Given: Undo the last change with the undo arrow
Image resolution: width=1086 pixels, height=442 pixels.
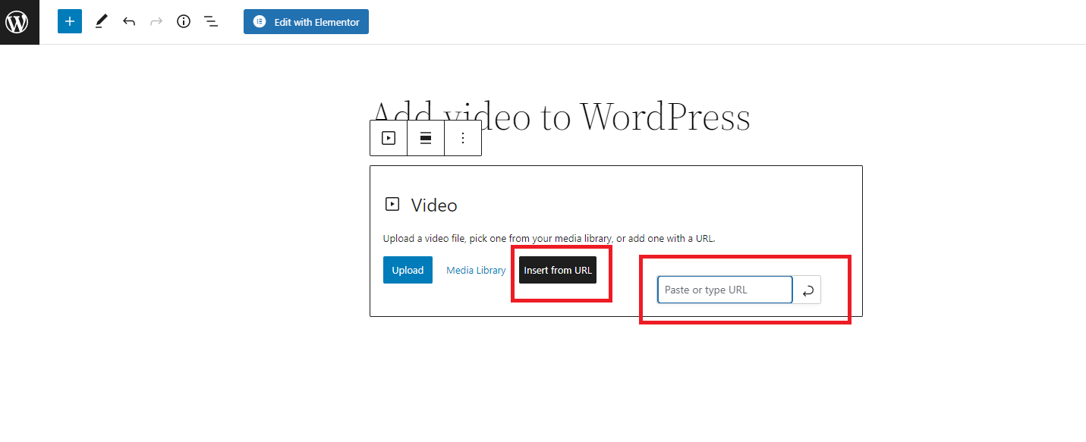Looking at the screenshot, I should pyautogui.click(x=129, y=22).
